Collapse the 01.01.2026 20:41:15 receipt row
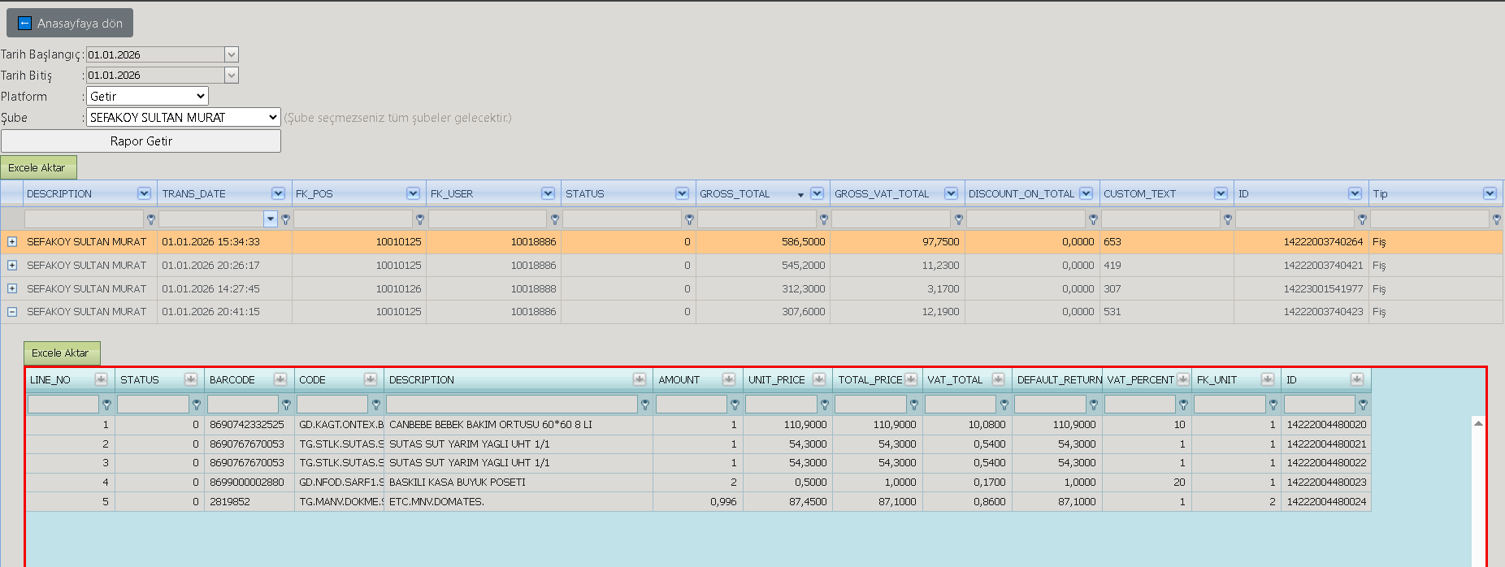The width and height of the screenshot is (1505, 567). point(12,312)
